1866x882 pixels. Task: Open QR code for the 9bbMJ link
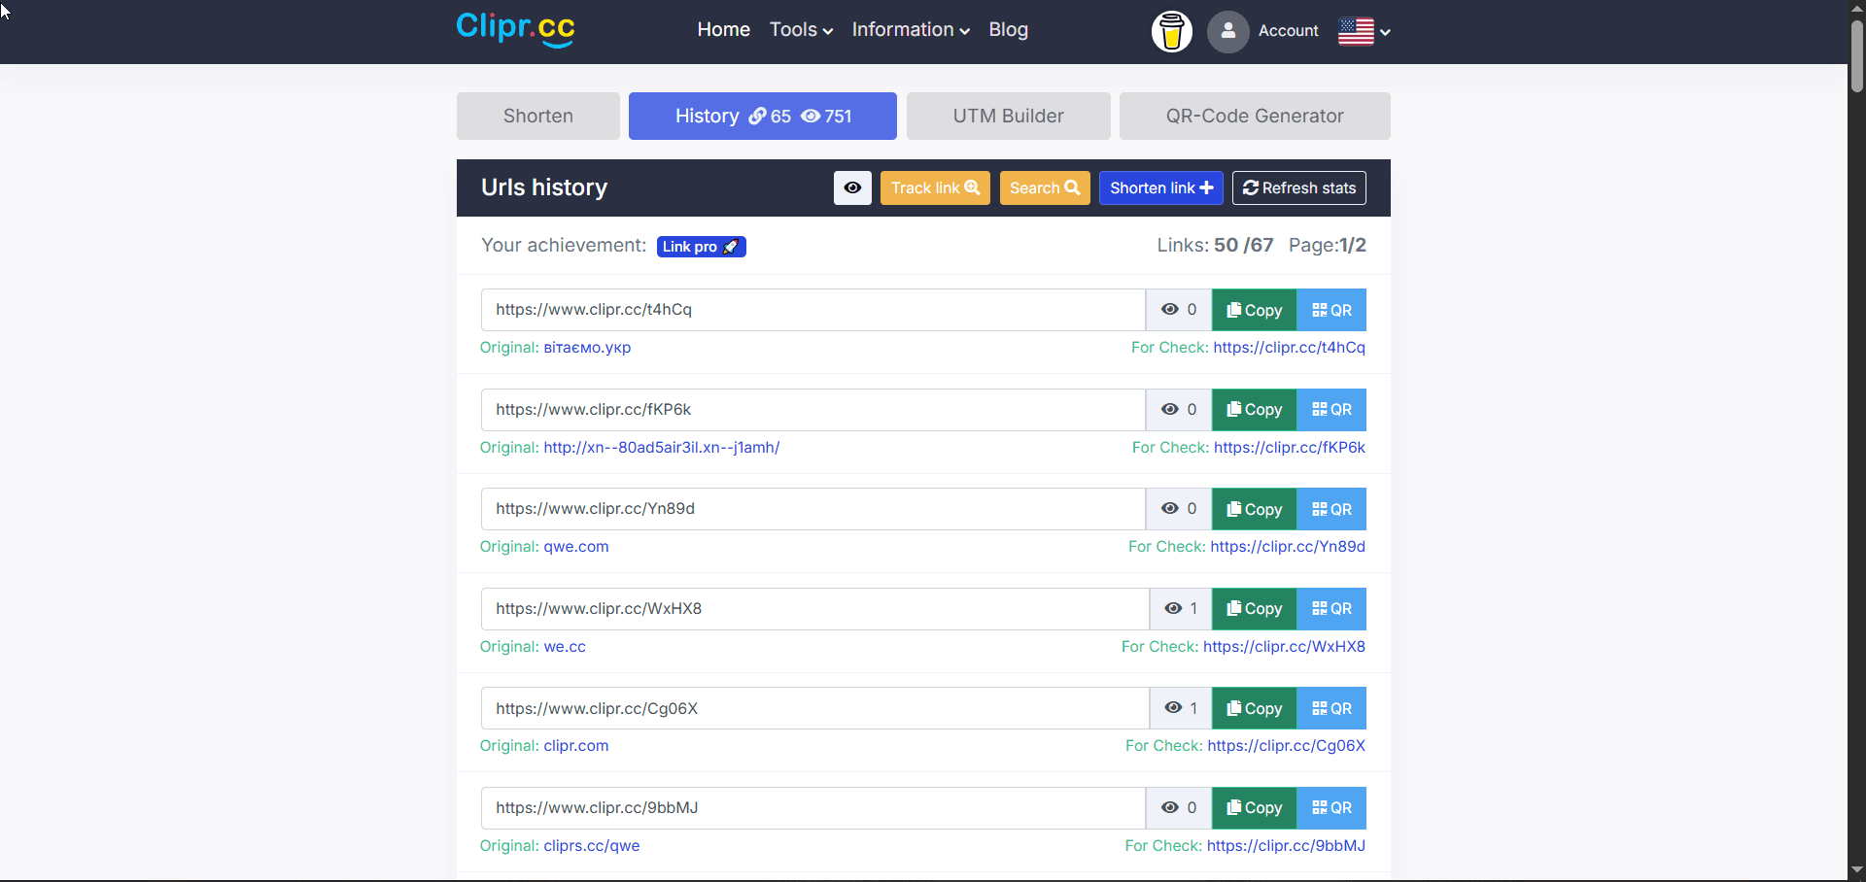point(1331,807)
